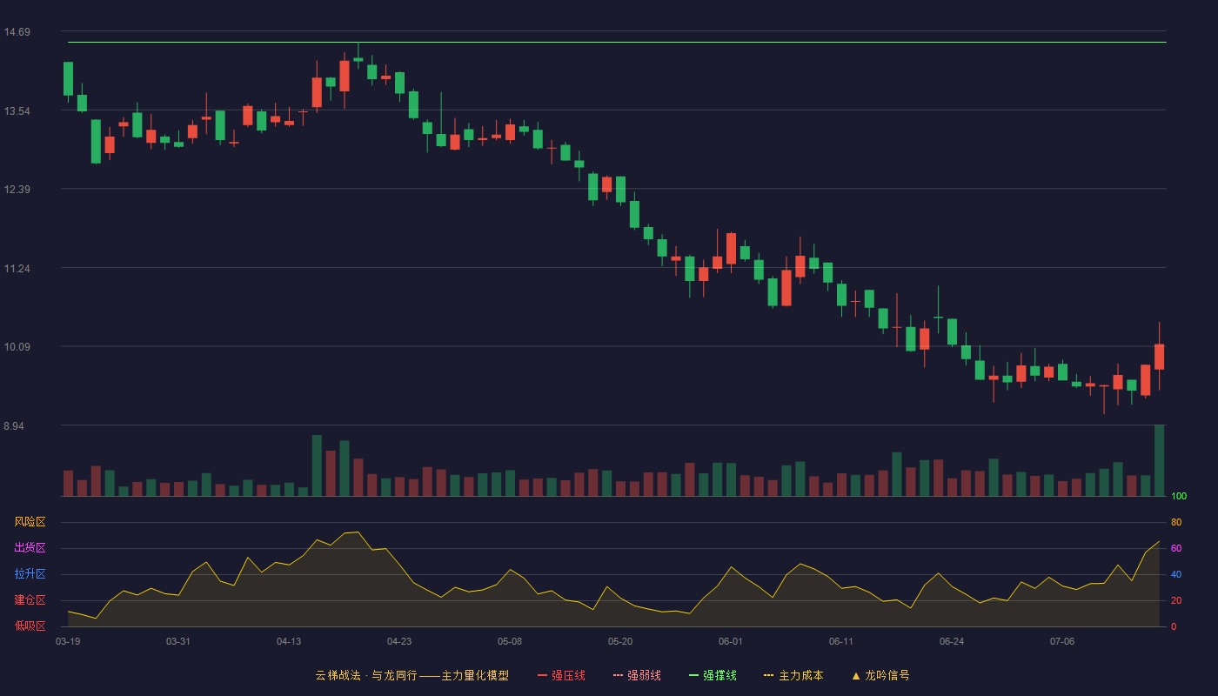This screenshot has width=1218, height=696.
Task: Hide the 主力成本 legend series
Action: pyautogui.click(x=793, y=675)
